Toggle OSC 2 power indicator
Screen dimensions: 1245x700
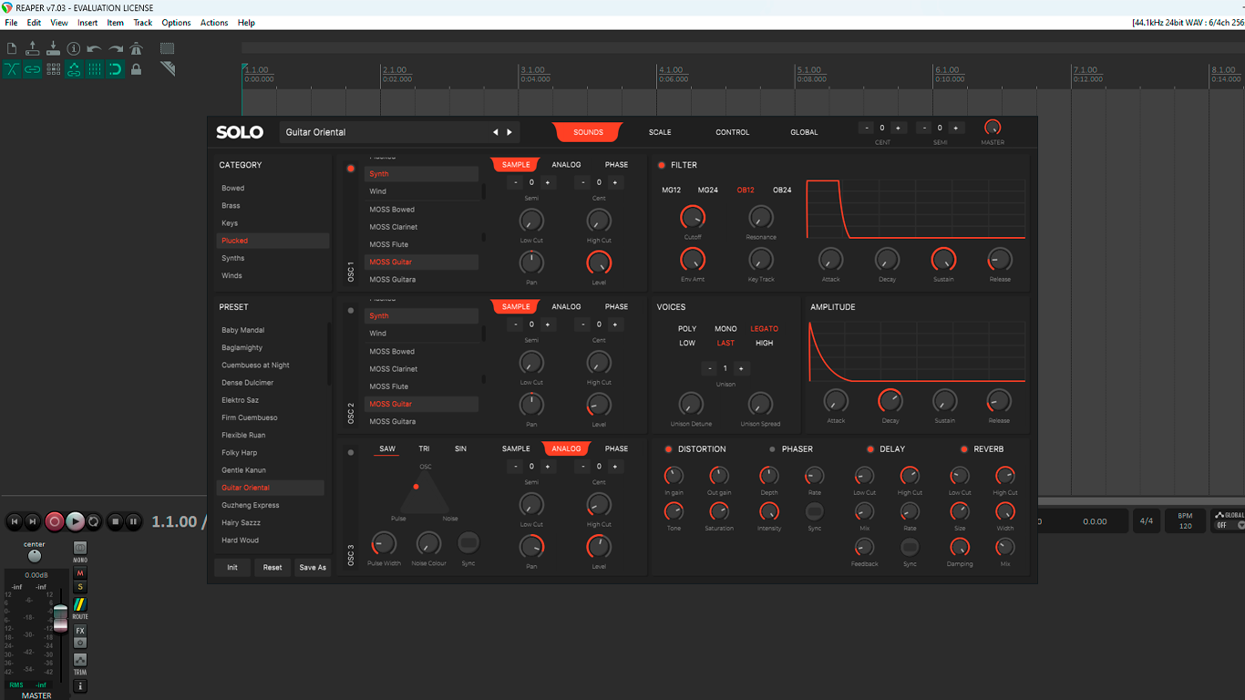(351, 311)
